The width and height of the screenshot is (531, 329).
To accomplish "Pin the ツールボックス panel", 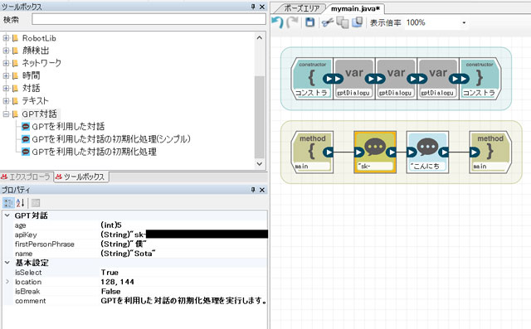I will pyautogui.click(x=253, y=7).
